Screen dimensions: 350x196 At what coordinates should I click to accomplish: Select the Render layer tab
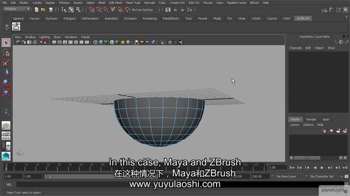pyautogui.click(x=311, y=119)
